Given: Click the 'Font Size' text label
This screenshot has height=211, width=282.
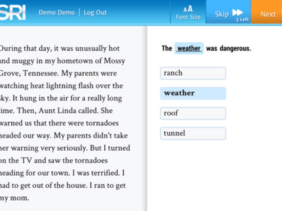Looking at the screenshot, I should (x=188, y=17).
